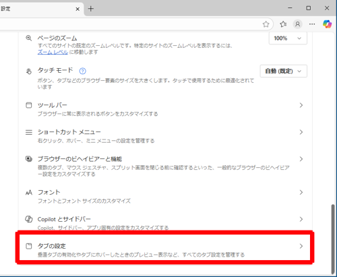The width and height of the screenshot is (337, 277).
Task: Open the ブラウザーのビヘイビアーと機能 title
Action: point(80,159)
